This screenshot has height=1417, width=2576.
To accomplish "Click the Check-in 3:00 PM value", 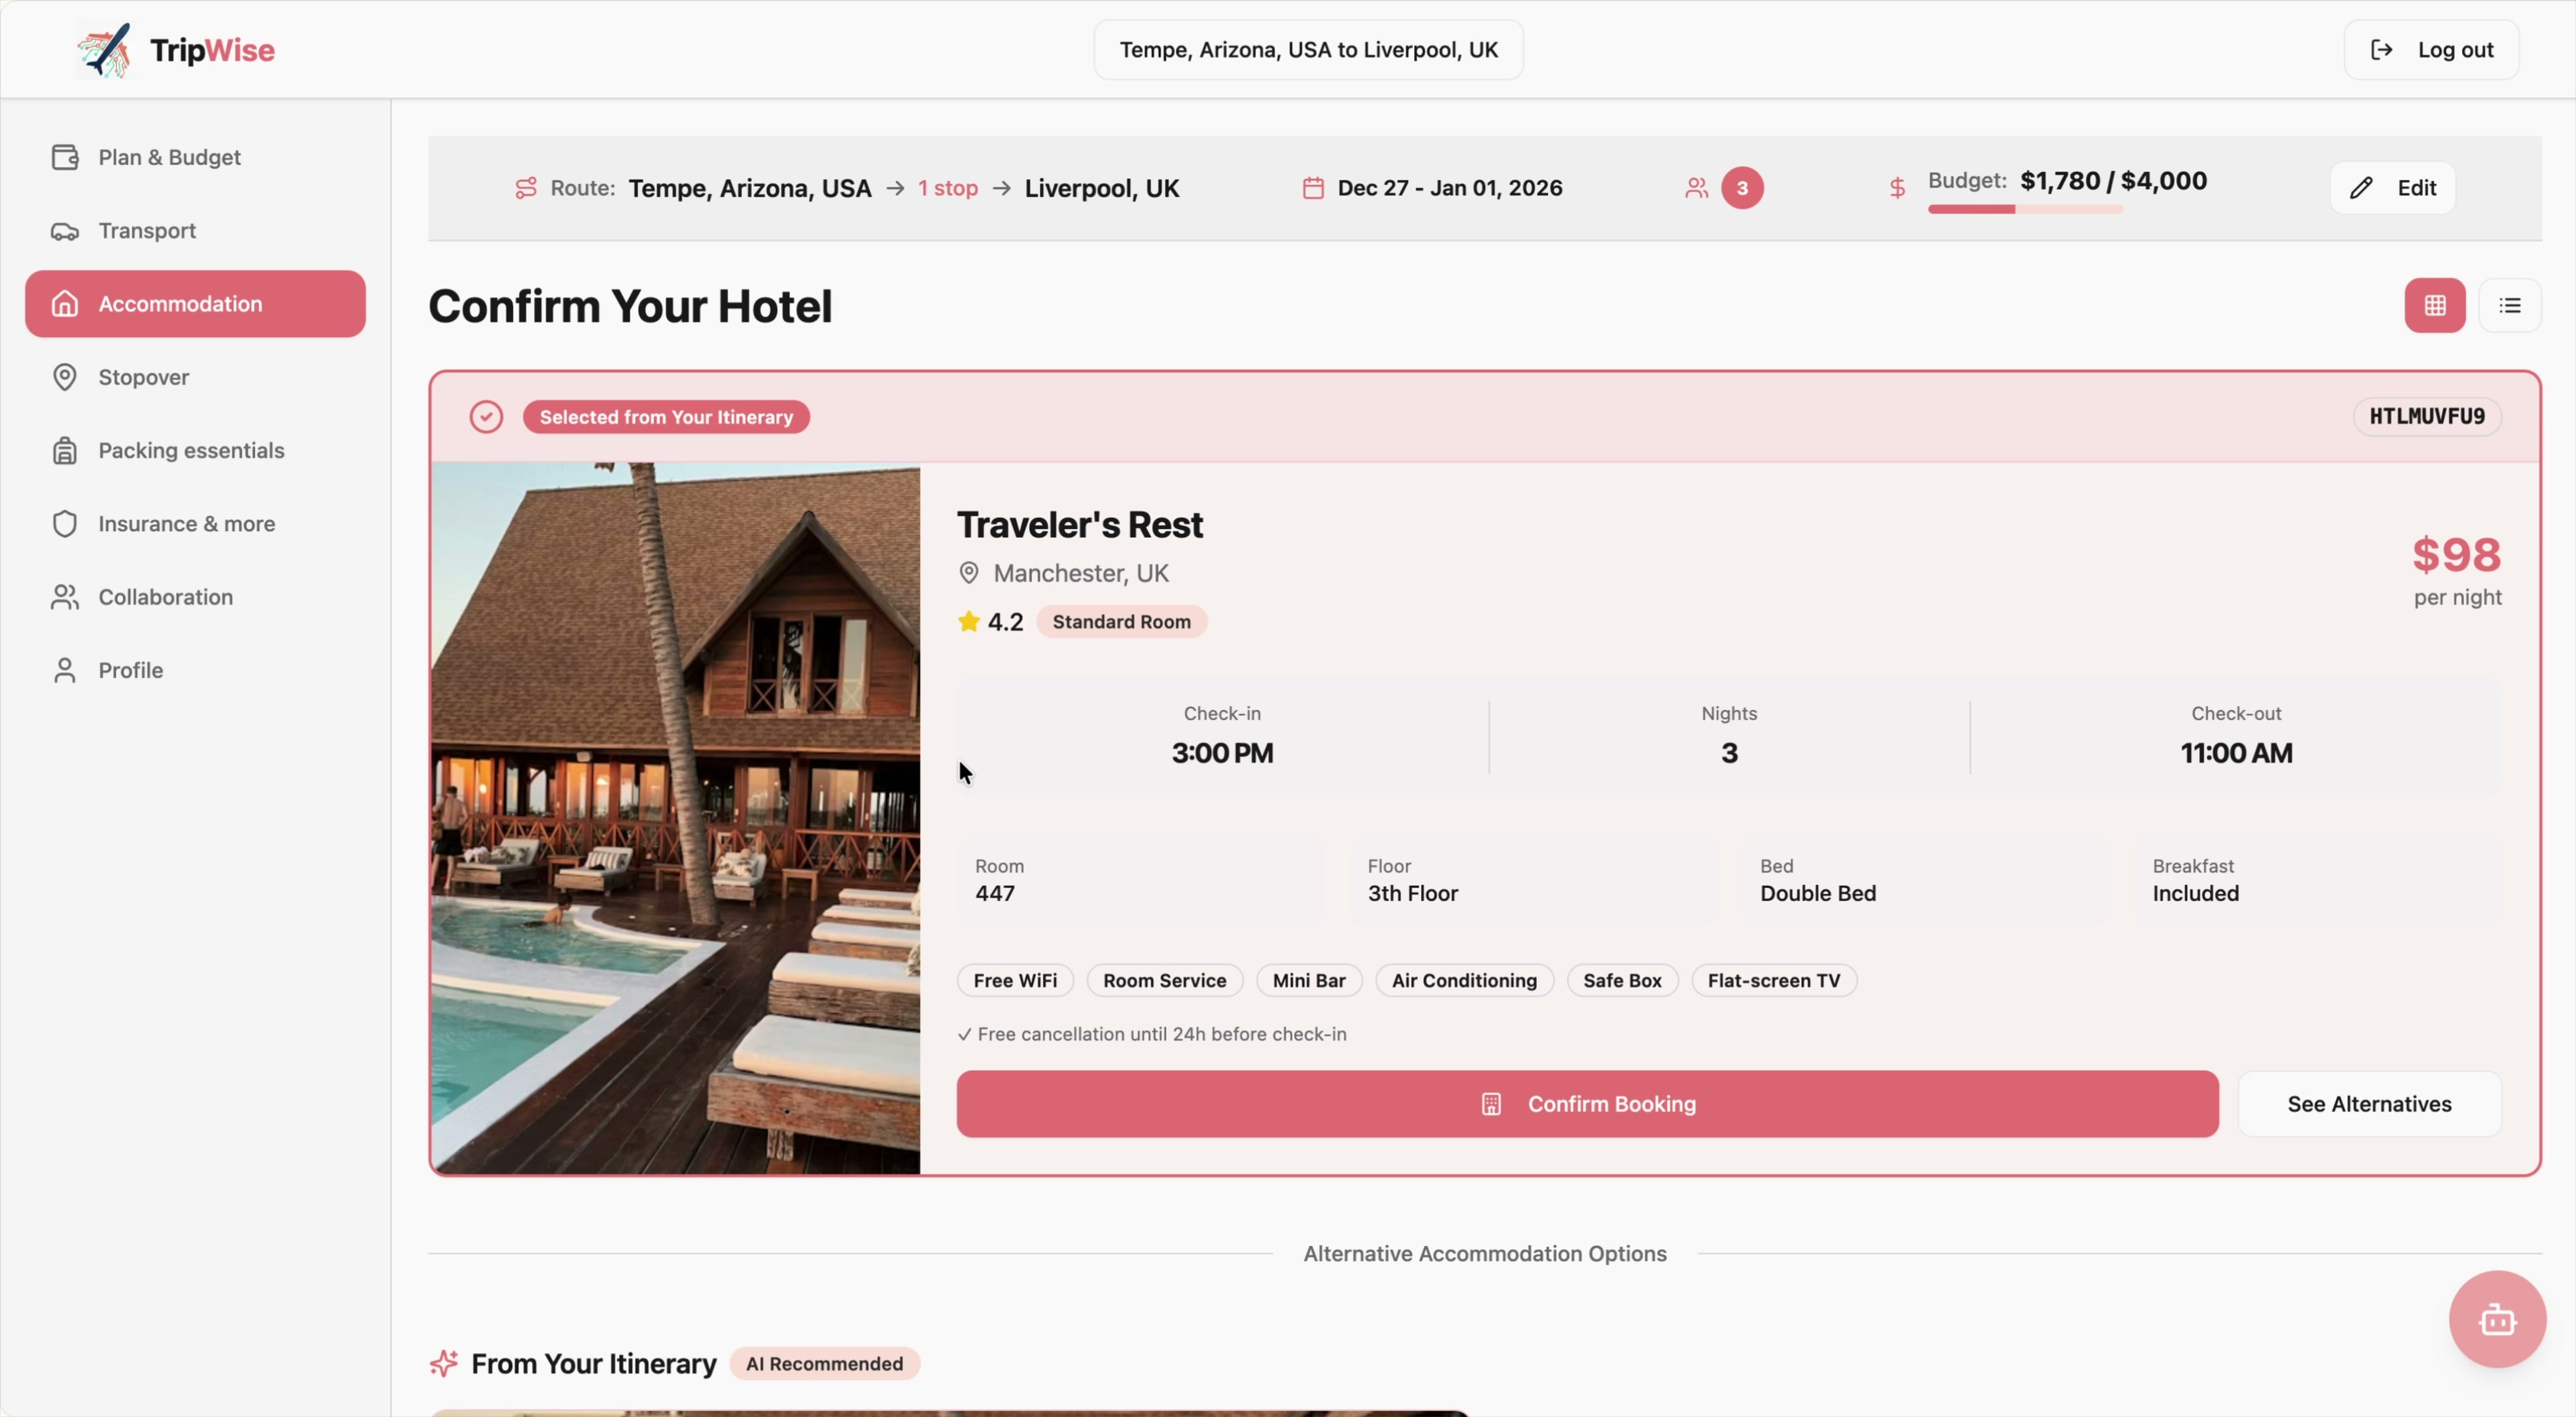I will click(x=1222, y=753).
